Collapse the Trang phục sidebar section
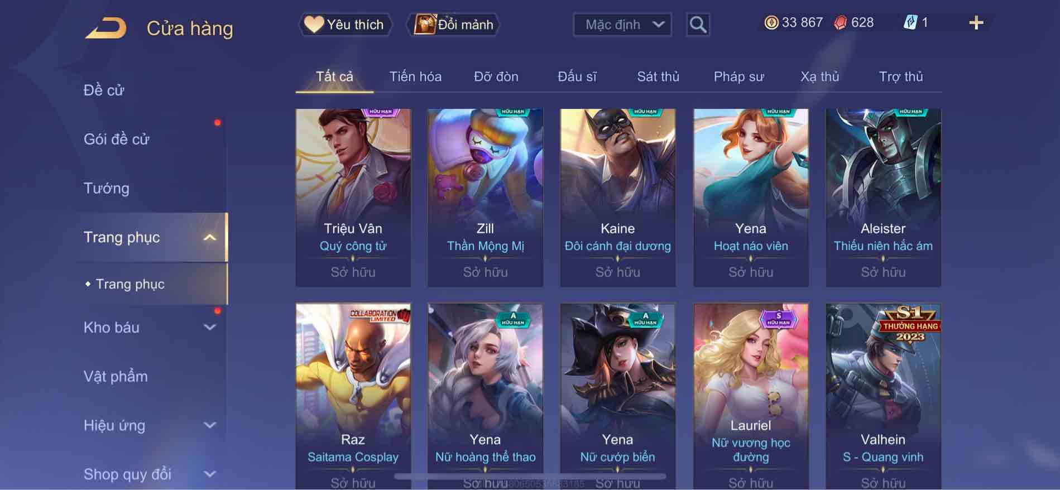The height and width of the screenshot is (490, 1060). pos(210,237)
